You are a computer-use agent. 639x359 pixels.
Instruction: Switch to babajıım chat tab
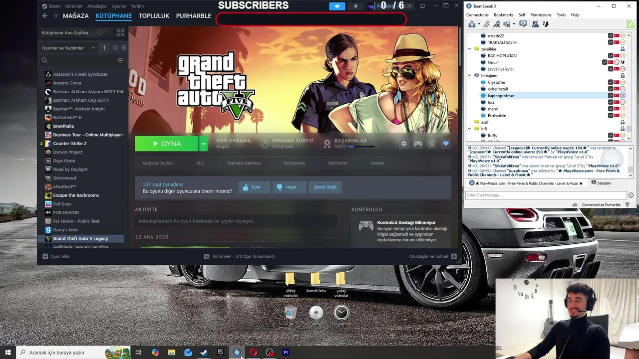click(x=601, y=183)
